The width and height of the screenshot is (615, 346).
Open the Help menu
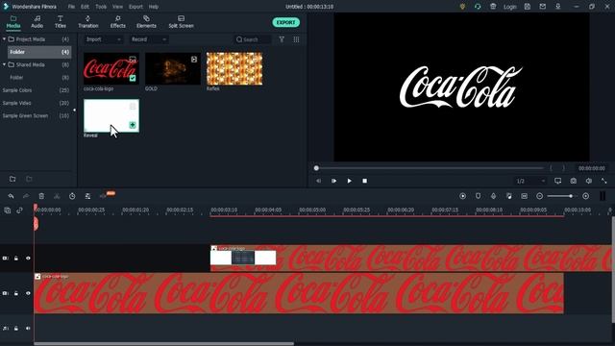[x=154, y=7]
